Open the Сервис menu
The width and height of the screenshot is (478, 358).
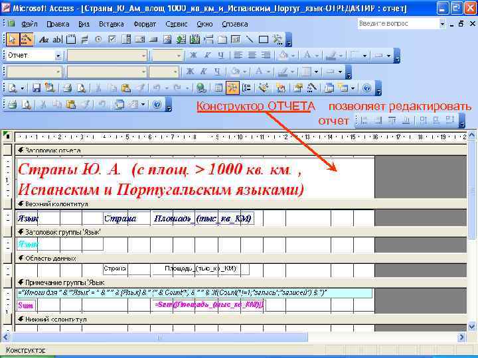(176, 24)
